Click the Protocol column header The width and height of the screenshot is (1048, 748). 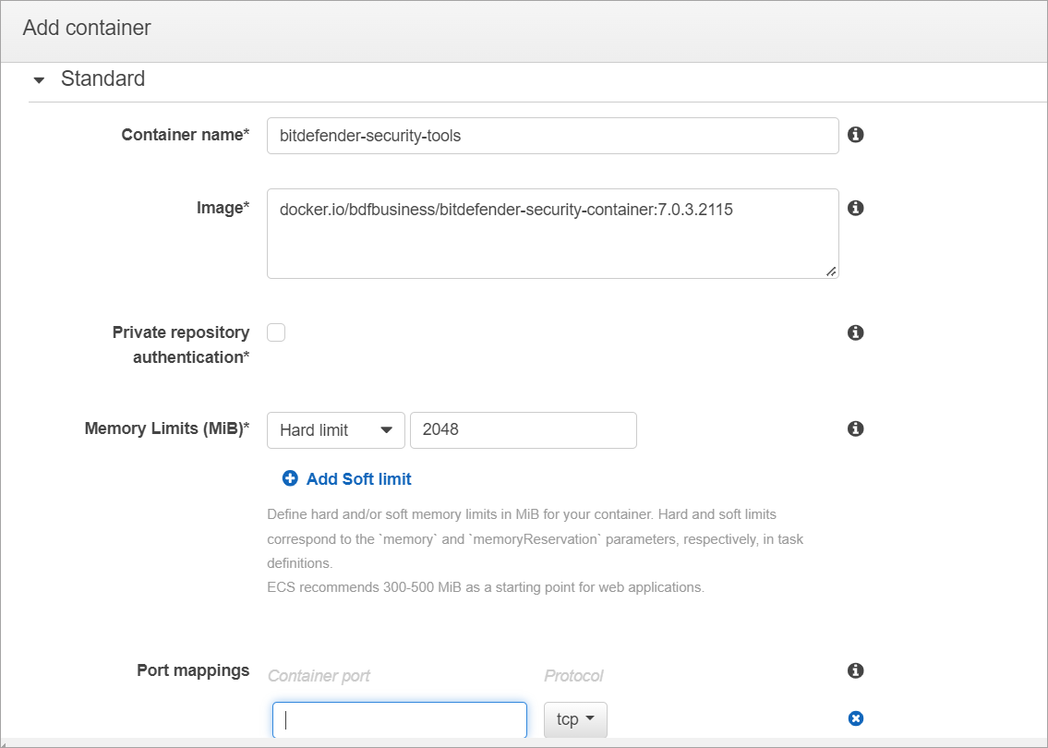[x=573, y=676]
